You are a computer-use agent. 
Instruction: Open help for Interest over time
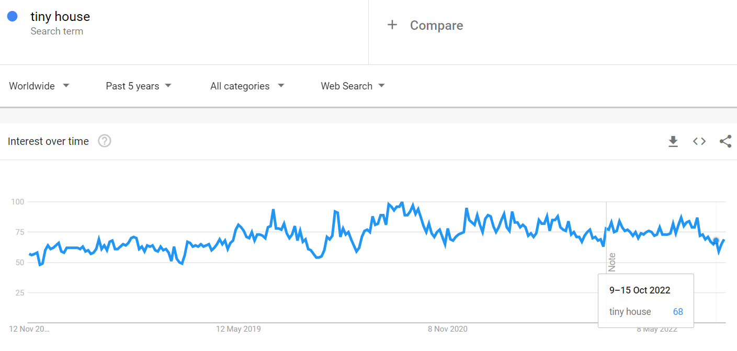[105, 141]
